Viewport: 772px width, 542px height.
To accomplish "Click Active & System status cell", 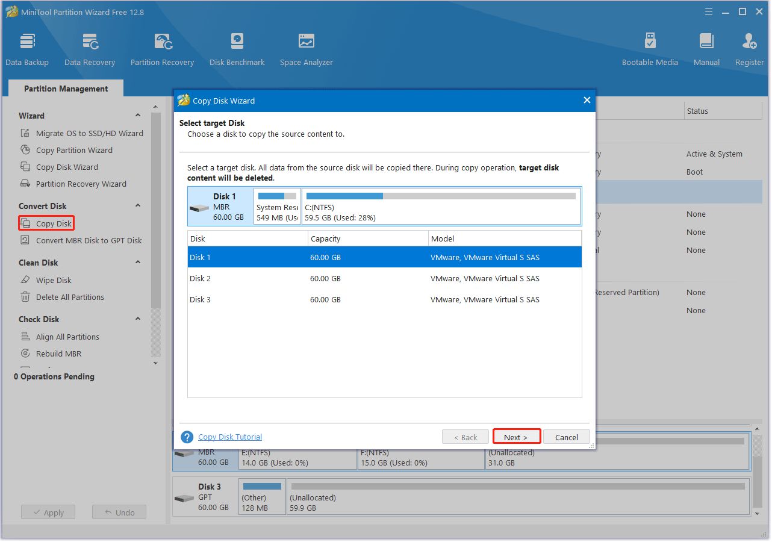I will point(714,154).
